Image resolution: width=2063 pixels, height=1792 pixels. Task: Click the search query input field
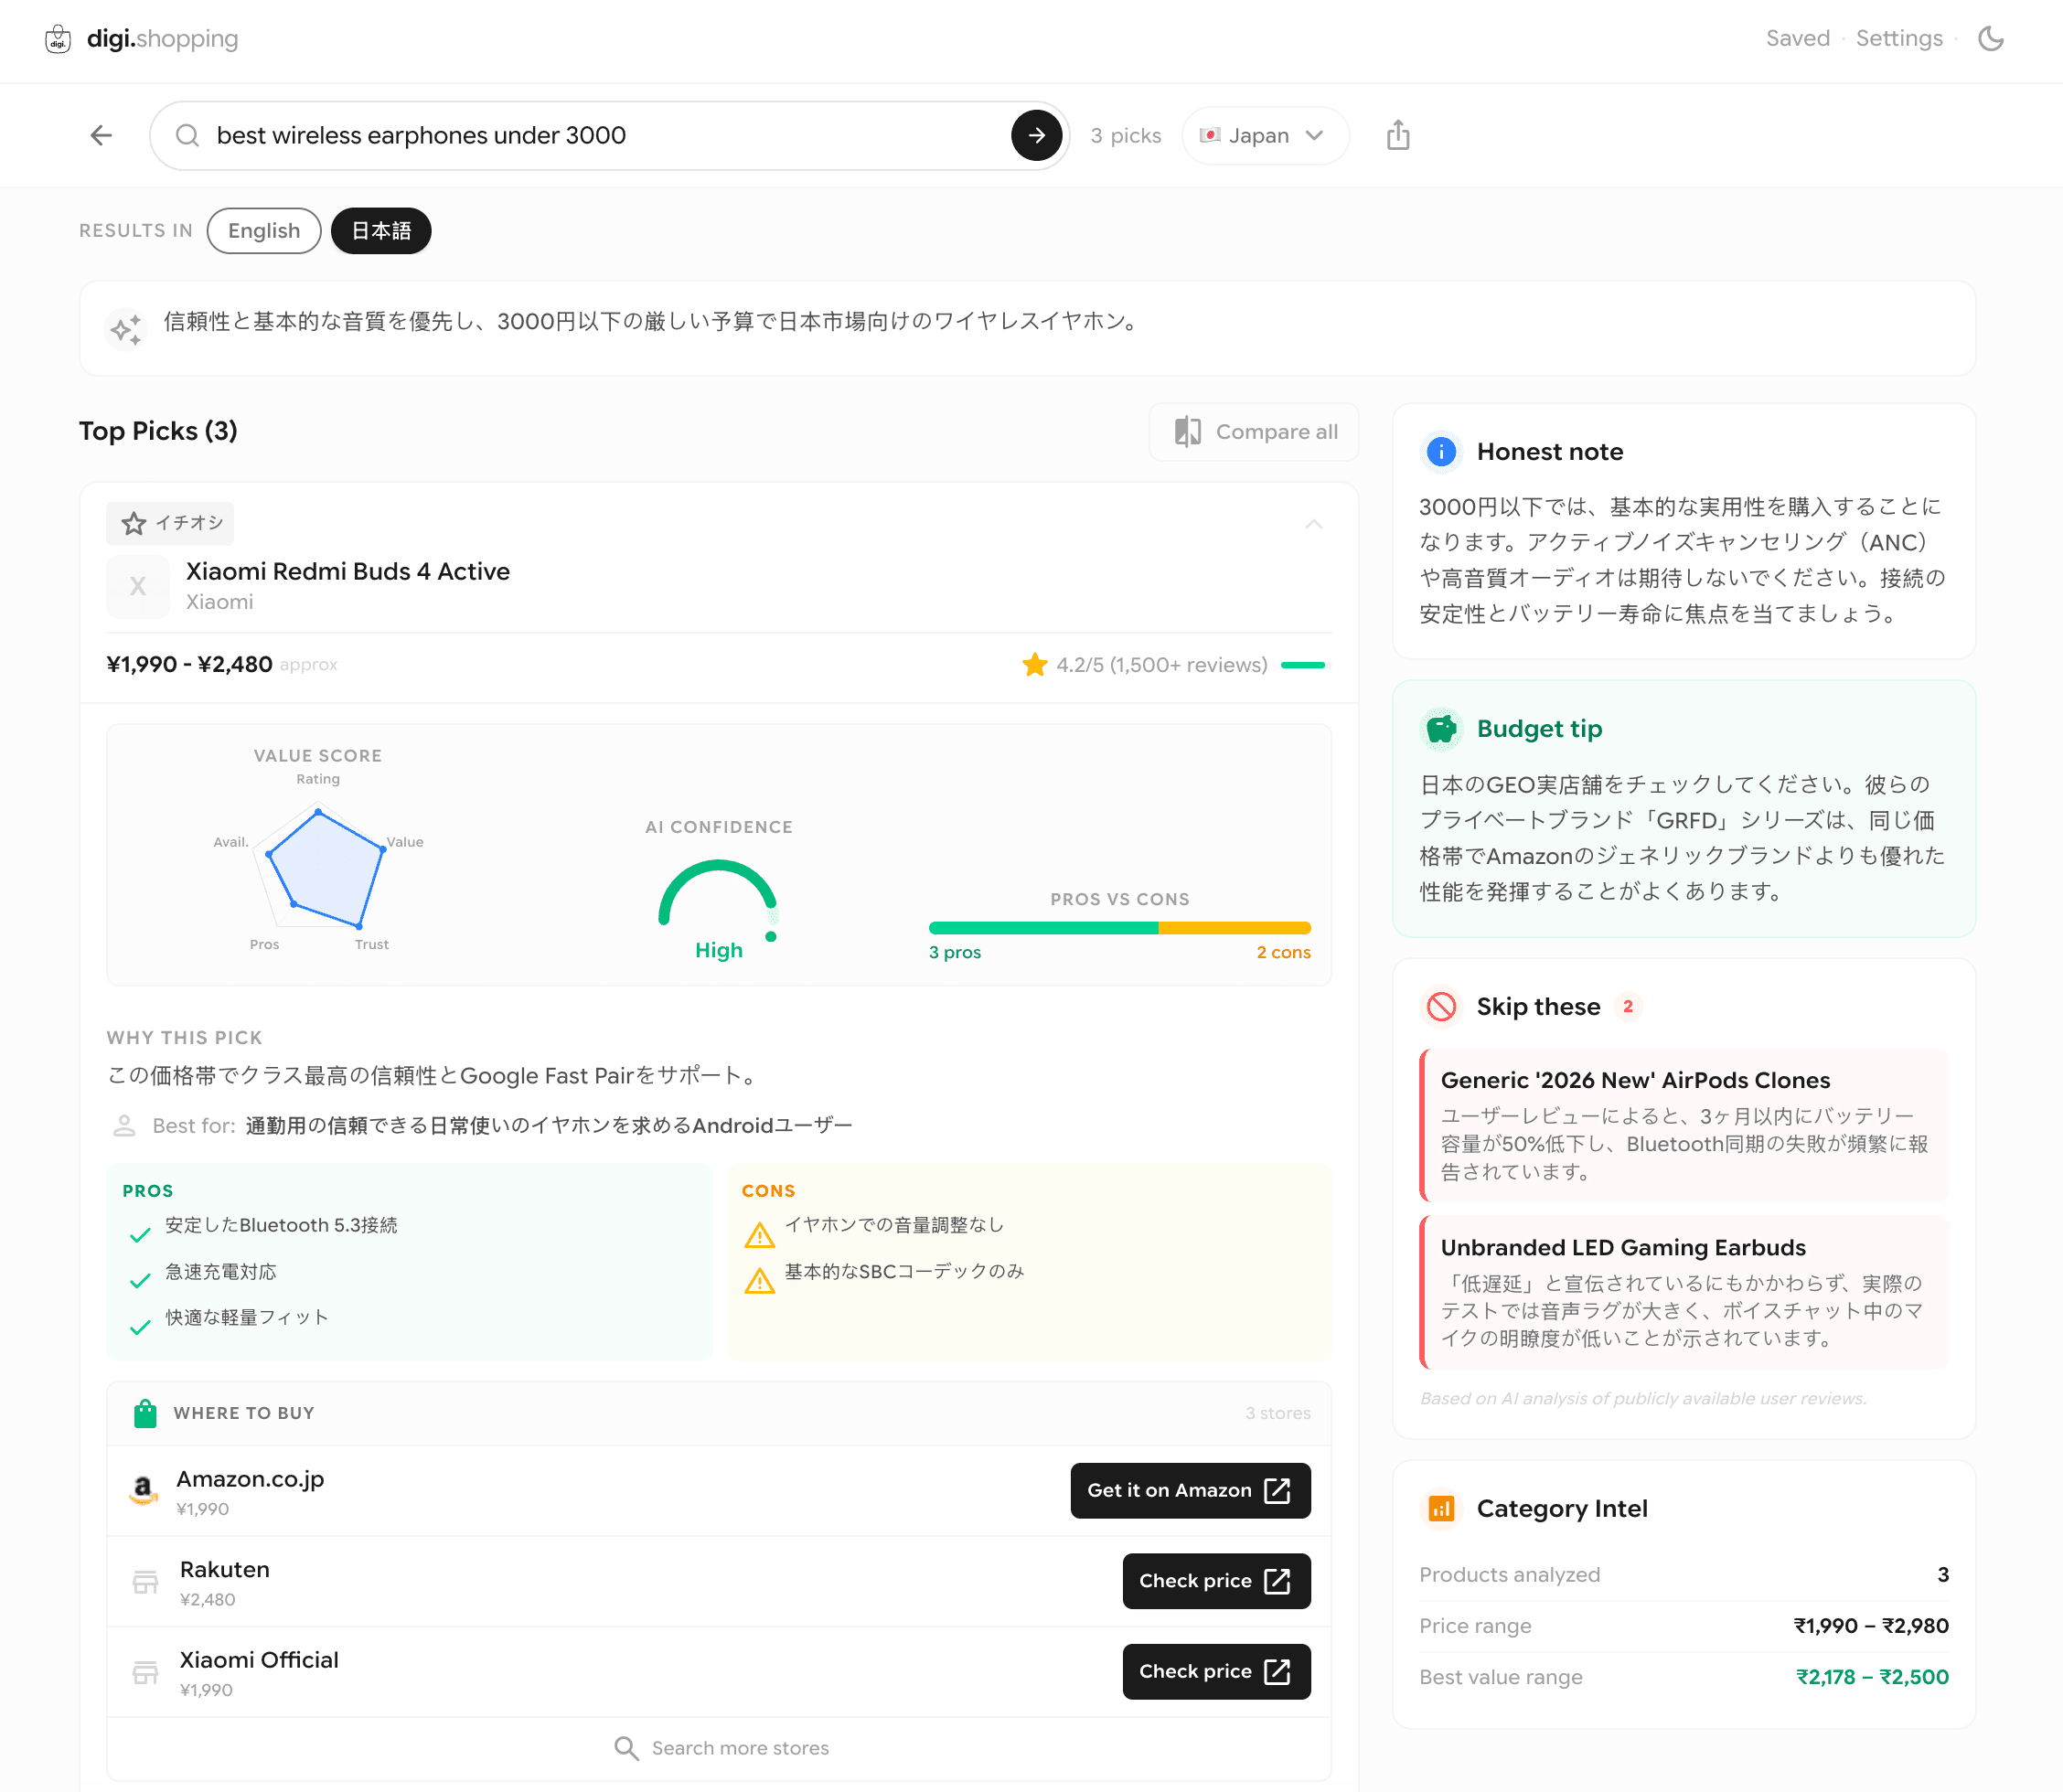(600, 135)
